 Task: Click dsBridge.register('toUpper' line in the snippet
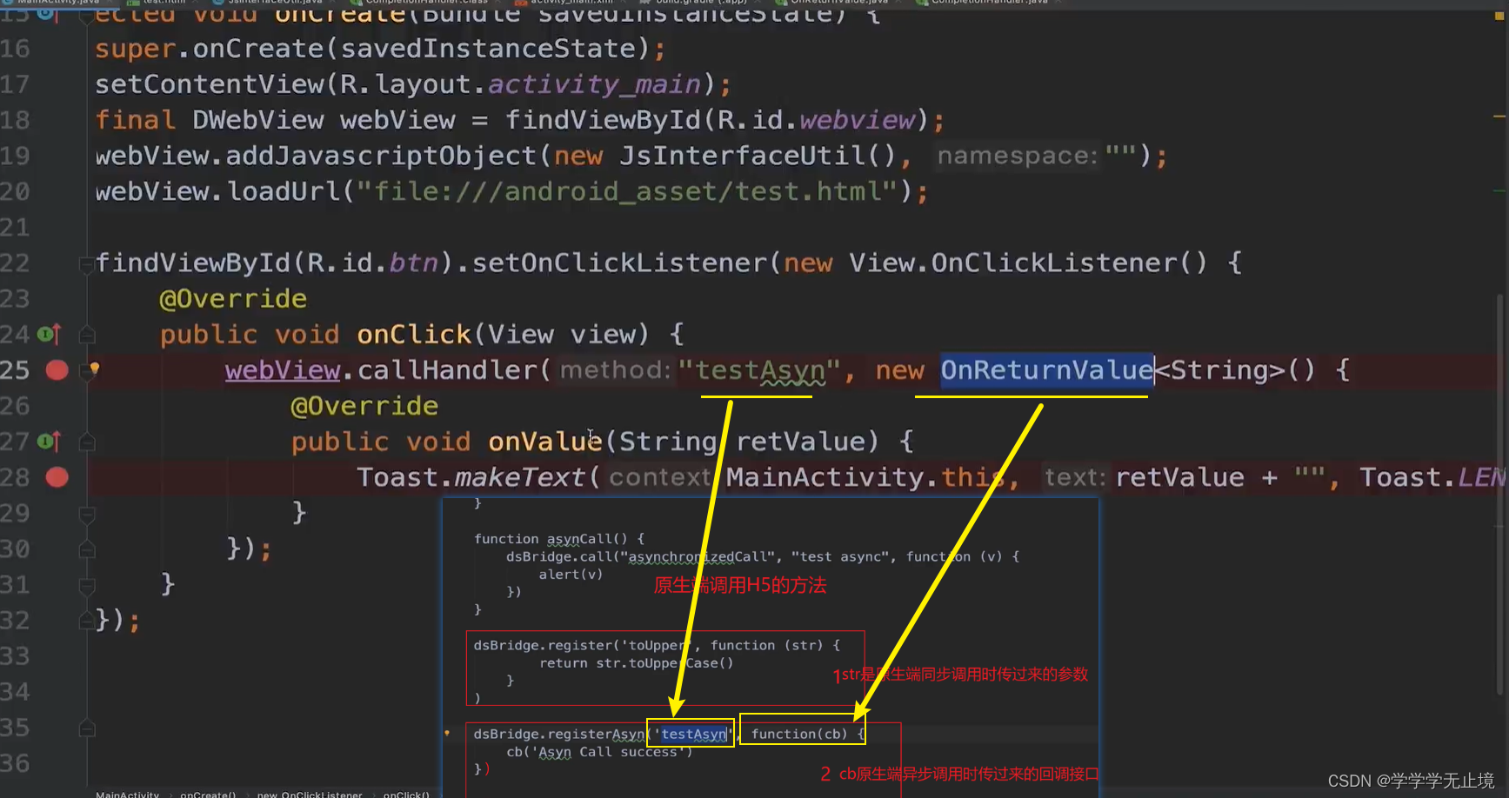pyautogui.click(x=657, y=645)
